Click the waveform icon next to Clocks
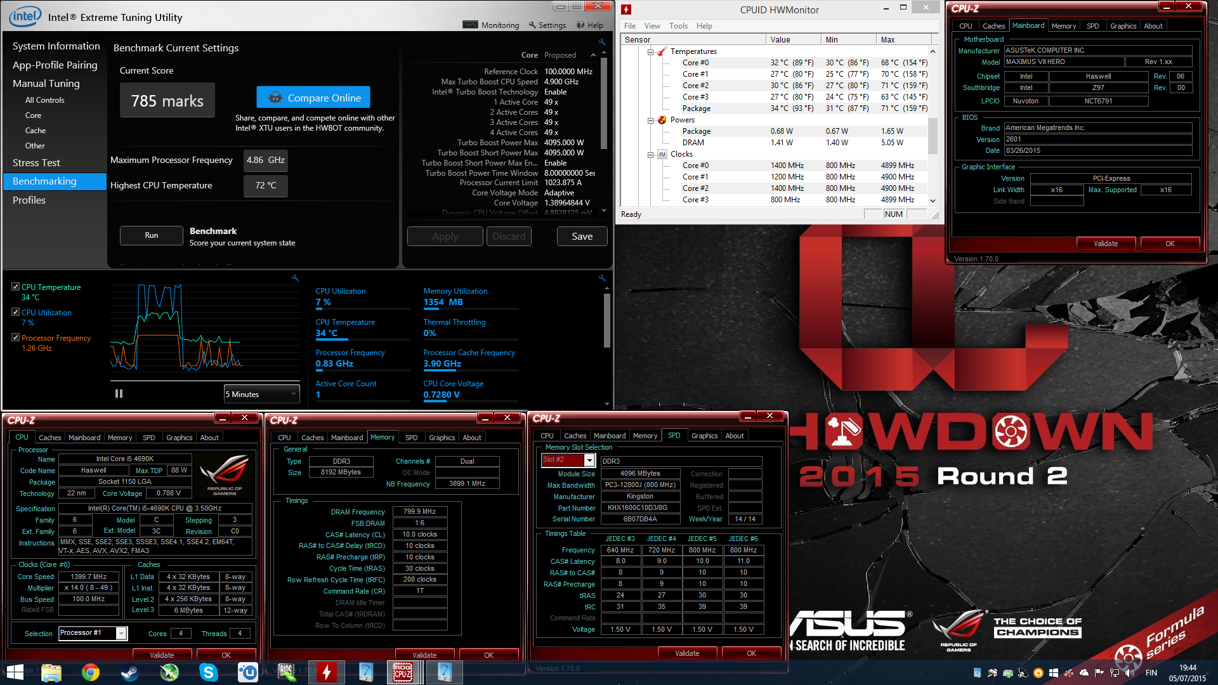Viewport: 1218px width, 685px height. [662, 154]
